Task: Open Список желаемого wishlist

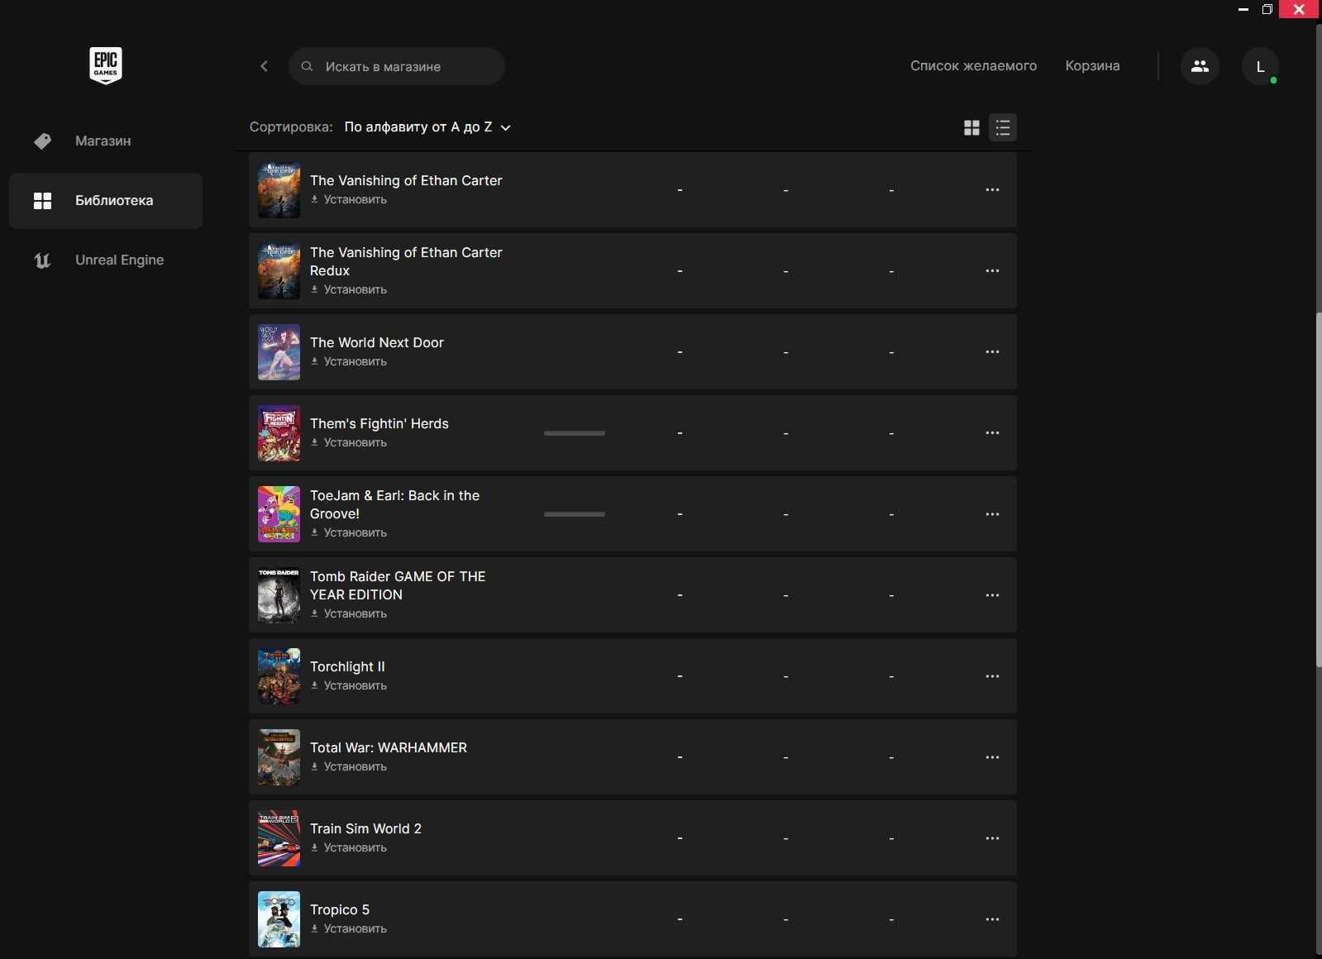Action: [973, 66]
